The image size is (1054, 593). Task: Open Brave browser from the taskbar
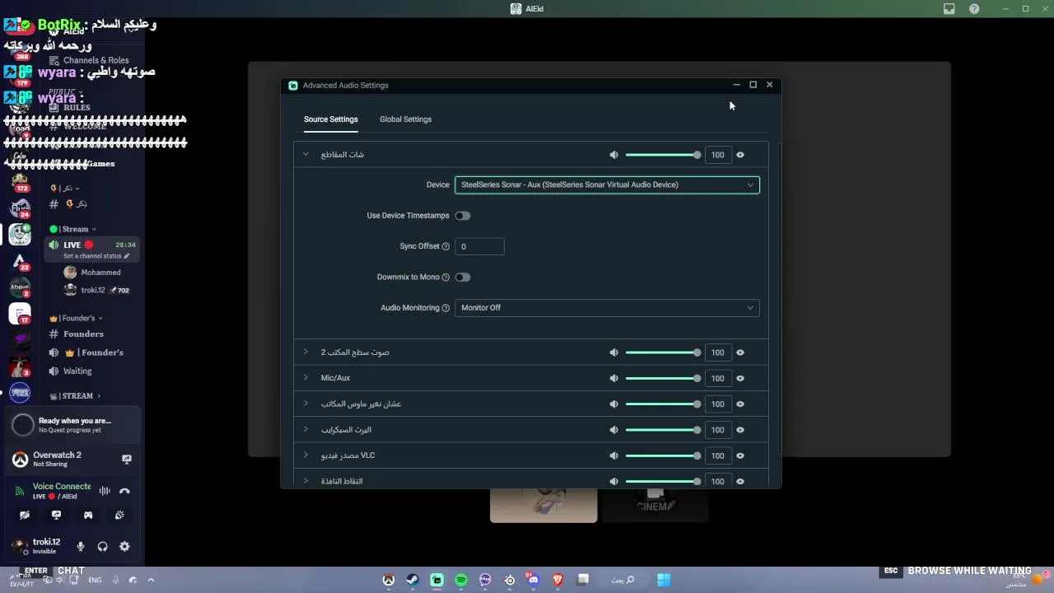click(557, 580)
